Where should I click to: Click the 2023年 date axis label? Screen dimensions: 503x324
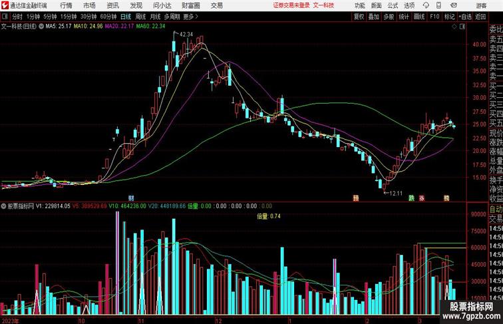click(x=10, y=321)
